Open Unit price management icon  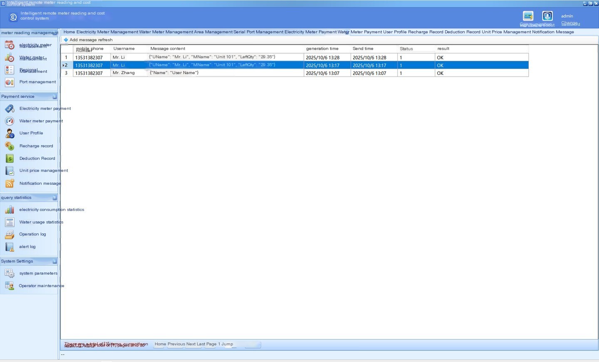[10, 171]
